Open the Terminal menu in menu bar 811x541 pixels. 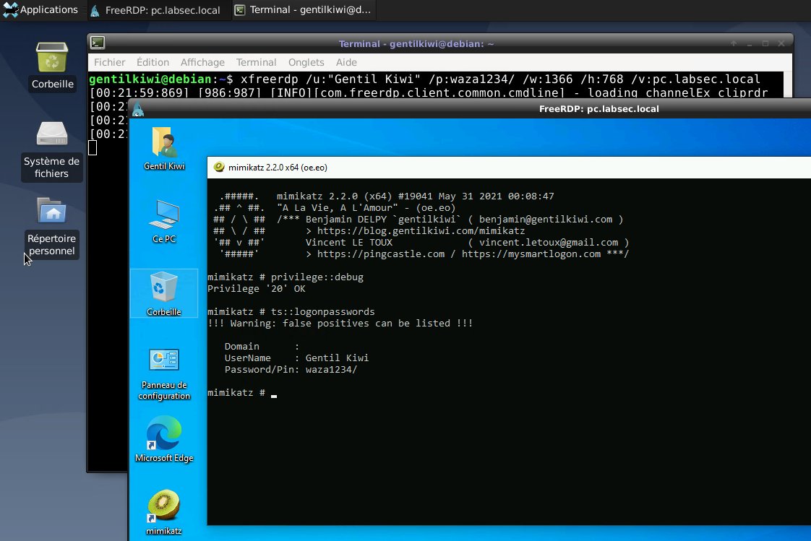pos(256,62)
